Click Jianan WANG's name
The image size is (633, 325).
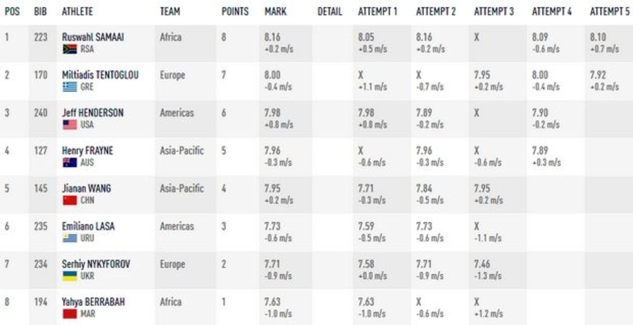[87, 189]
